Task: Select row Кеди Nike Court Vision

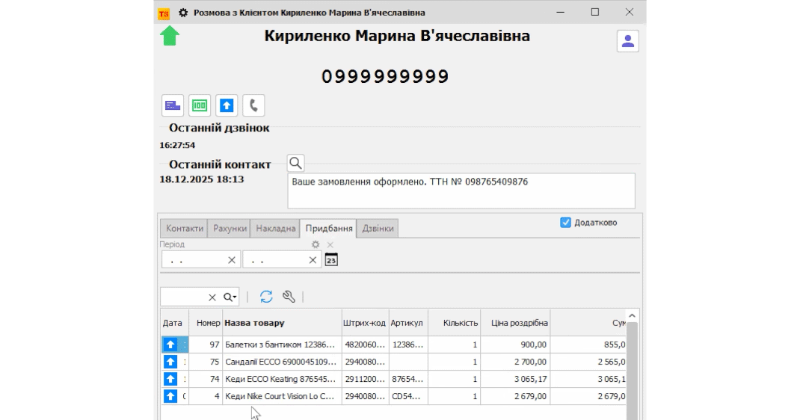Action: point(394,396)
